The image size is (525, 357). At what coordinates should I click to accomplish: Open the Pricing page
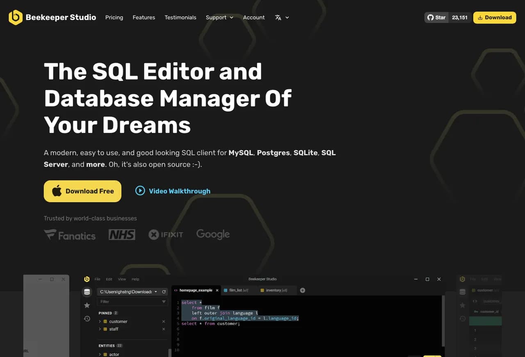[x=114, y=18]
